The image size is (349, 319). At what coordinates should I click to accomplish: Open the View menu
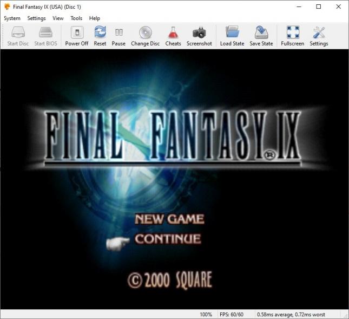click(x=58, y=18)
